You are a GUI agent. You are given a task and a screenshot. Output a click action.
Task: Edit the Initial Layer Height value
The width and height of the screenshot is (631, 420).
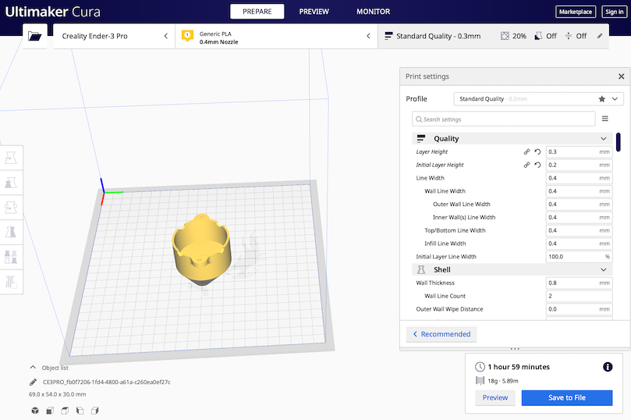579,165
